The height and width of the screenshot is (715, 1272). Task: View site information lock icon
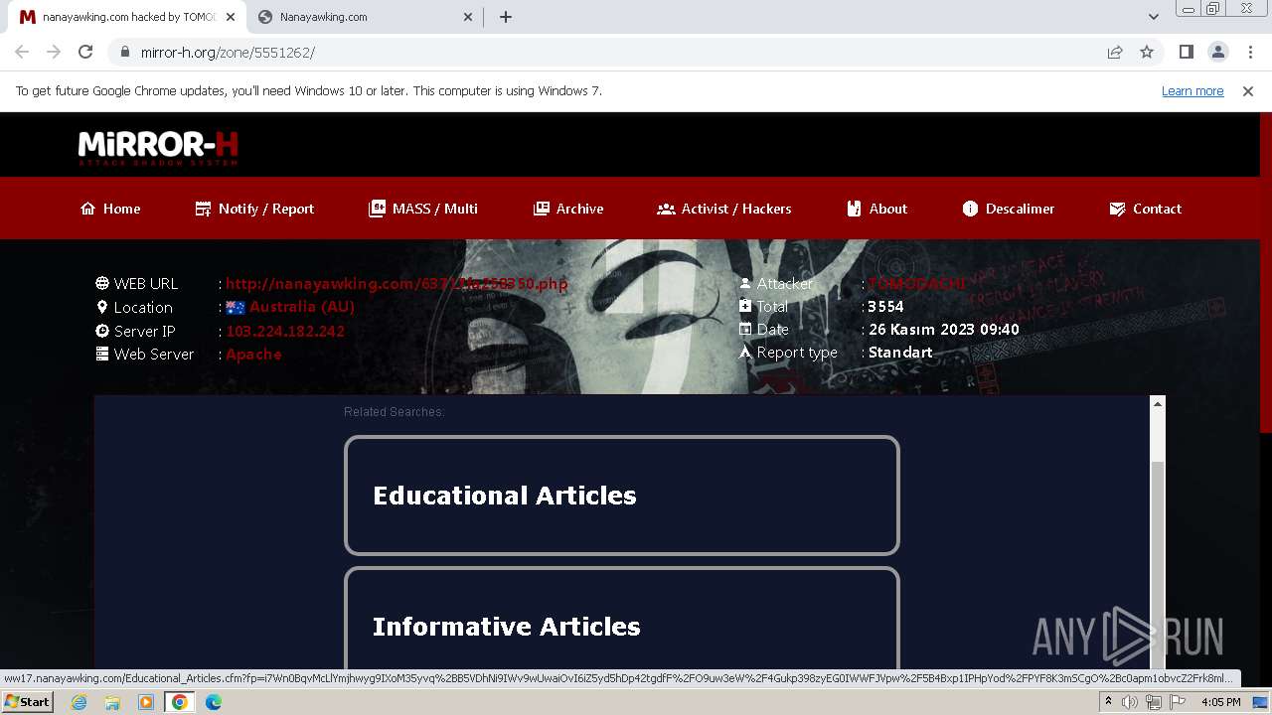[124, 52]
